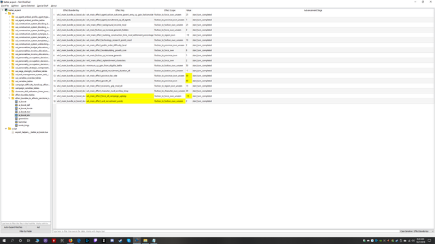Select the yellow value cell of growth_all row
Screen dimensions: 435x244
coord(189,81)
